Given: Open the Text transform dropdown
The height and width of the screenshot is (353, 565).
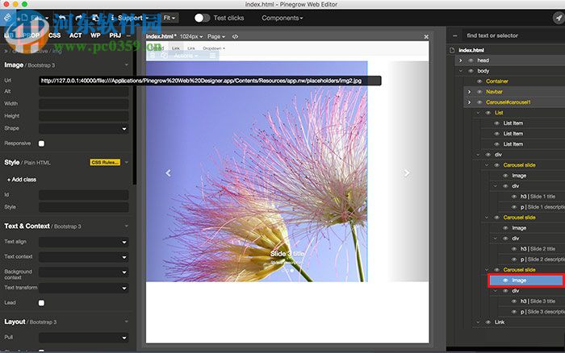Looking at the screenshot, I should (x=84, y=288).
